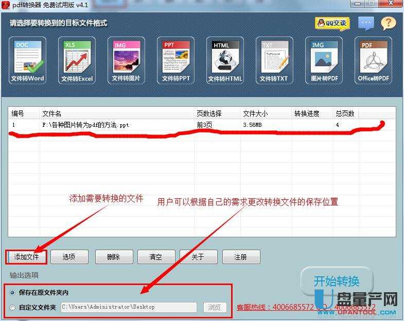Open the 关于 about button

[x=198, y=257]
